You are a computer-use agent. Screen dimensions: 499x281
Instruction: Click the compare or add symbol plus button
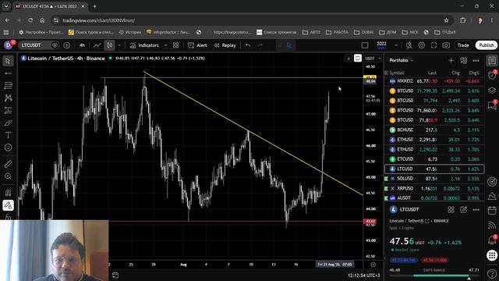click(x=66, y=45)
